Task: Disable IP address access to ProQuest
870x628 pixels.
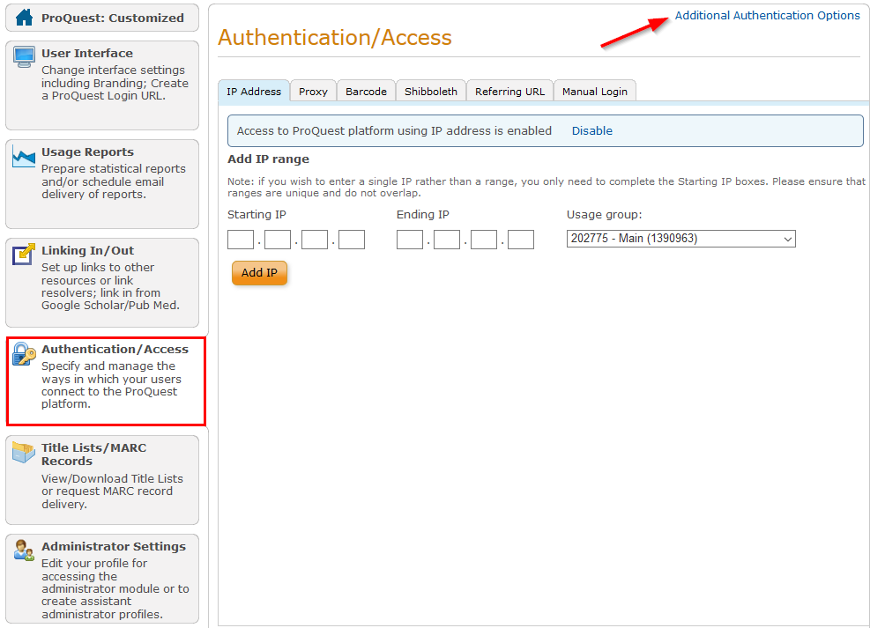Action: point(591,130)
